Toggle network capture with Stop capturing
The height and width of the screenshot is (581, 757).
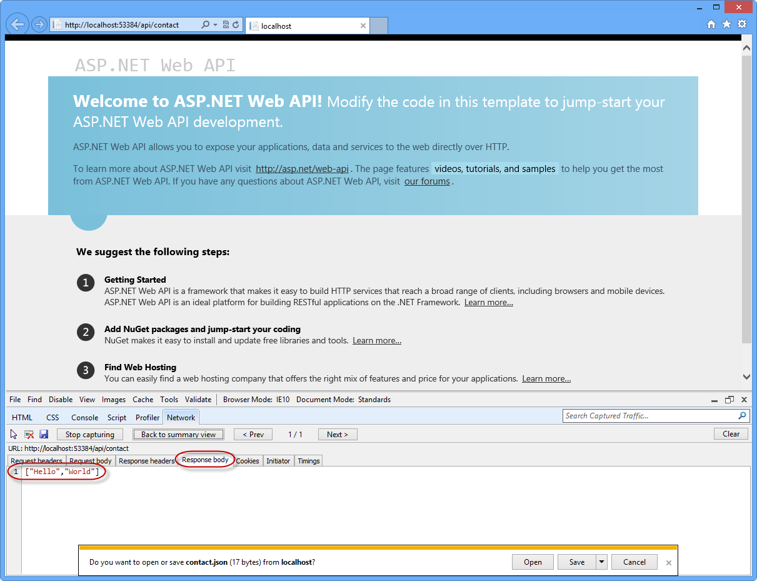[x=89, y=433]
